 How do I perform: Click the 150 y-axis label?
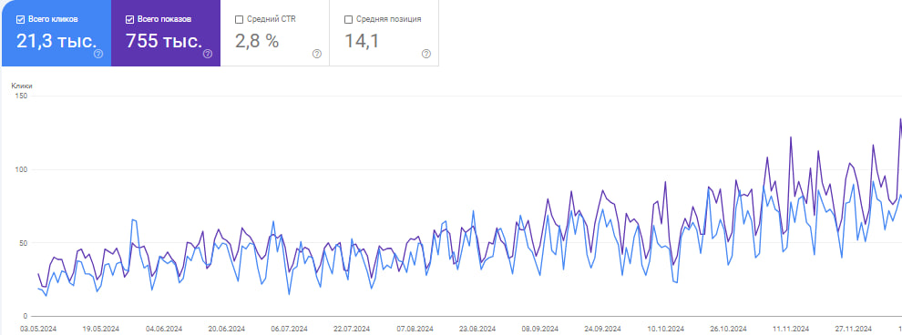[x=22, y=96]
